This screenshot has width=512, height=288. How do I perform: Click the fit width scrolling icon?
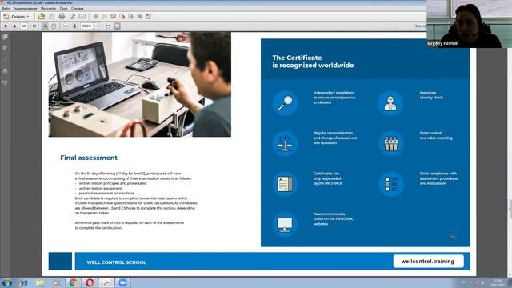(x=108, y=26)
